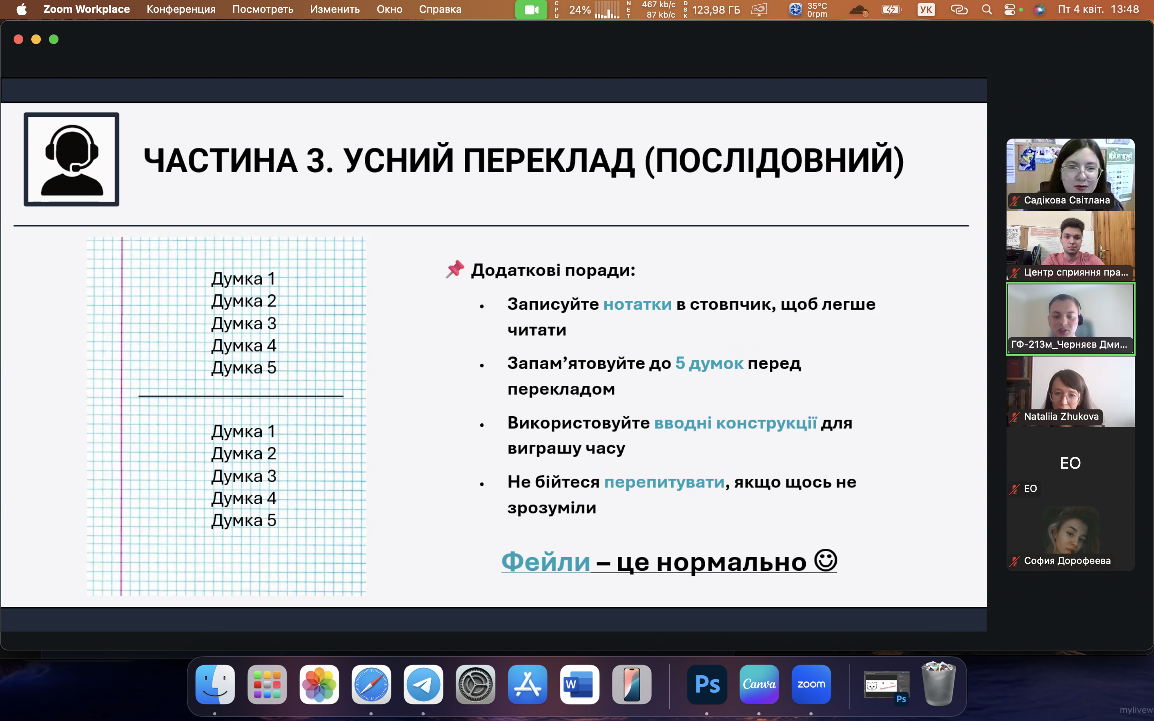Open the Конференция menu
1154x721 pixels.
point(181,10)
